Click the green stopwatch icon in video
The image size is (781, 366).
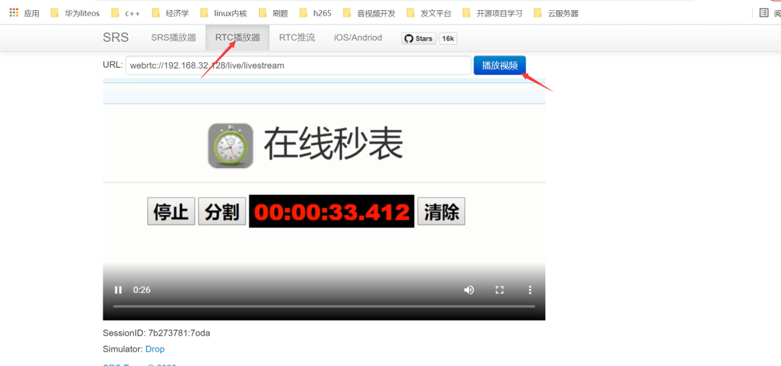click(231, 146)
